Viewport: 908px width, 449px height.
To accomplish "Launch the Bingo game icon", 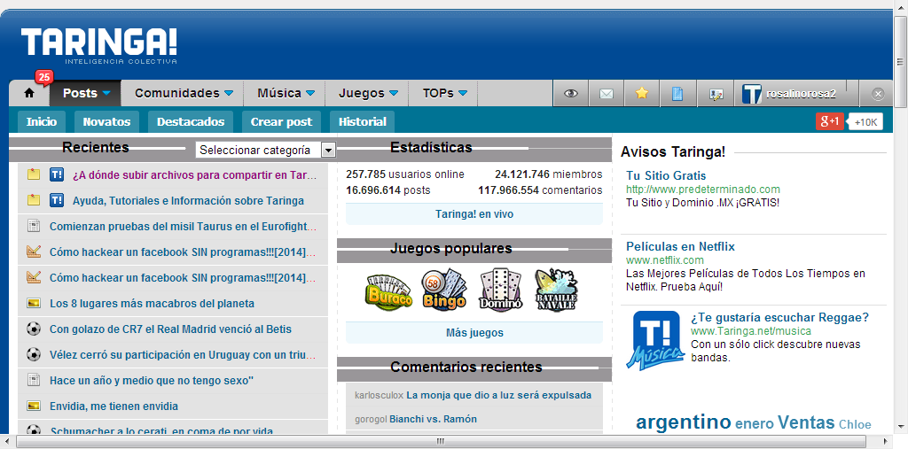I will 444,290.
